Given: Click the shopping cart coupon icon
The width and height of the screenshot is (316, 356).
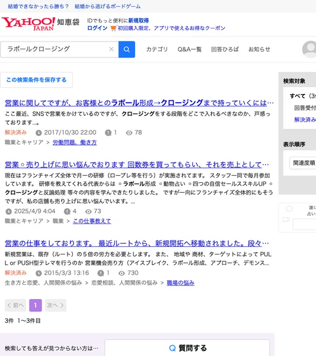Looking at the screenshot, I should point(113,28).
